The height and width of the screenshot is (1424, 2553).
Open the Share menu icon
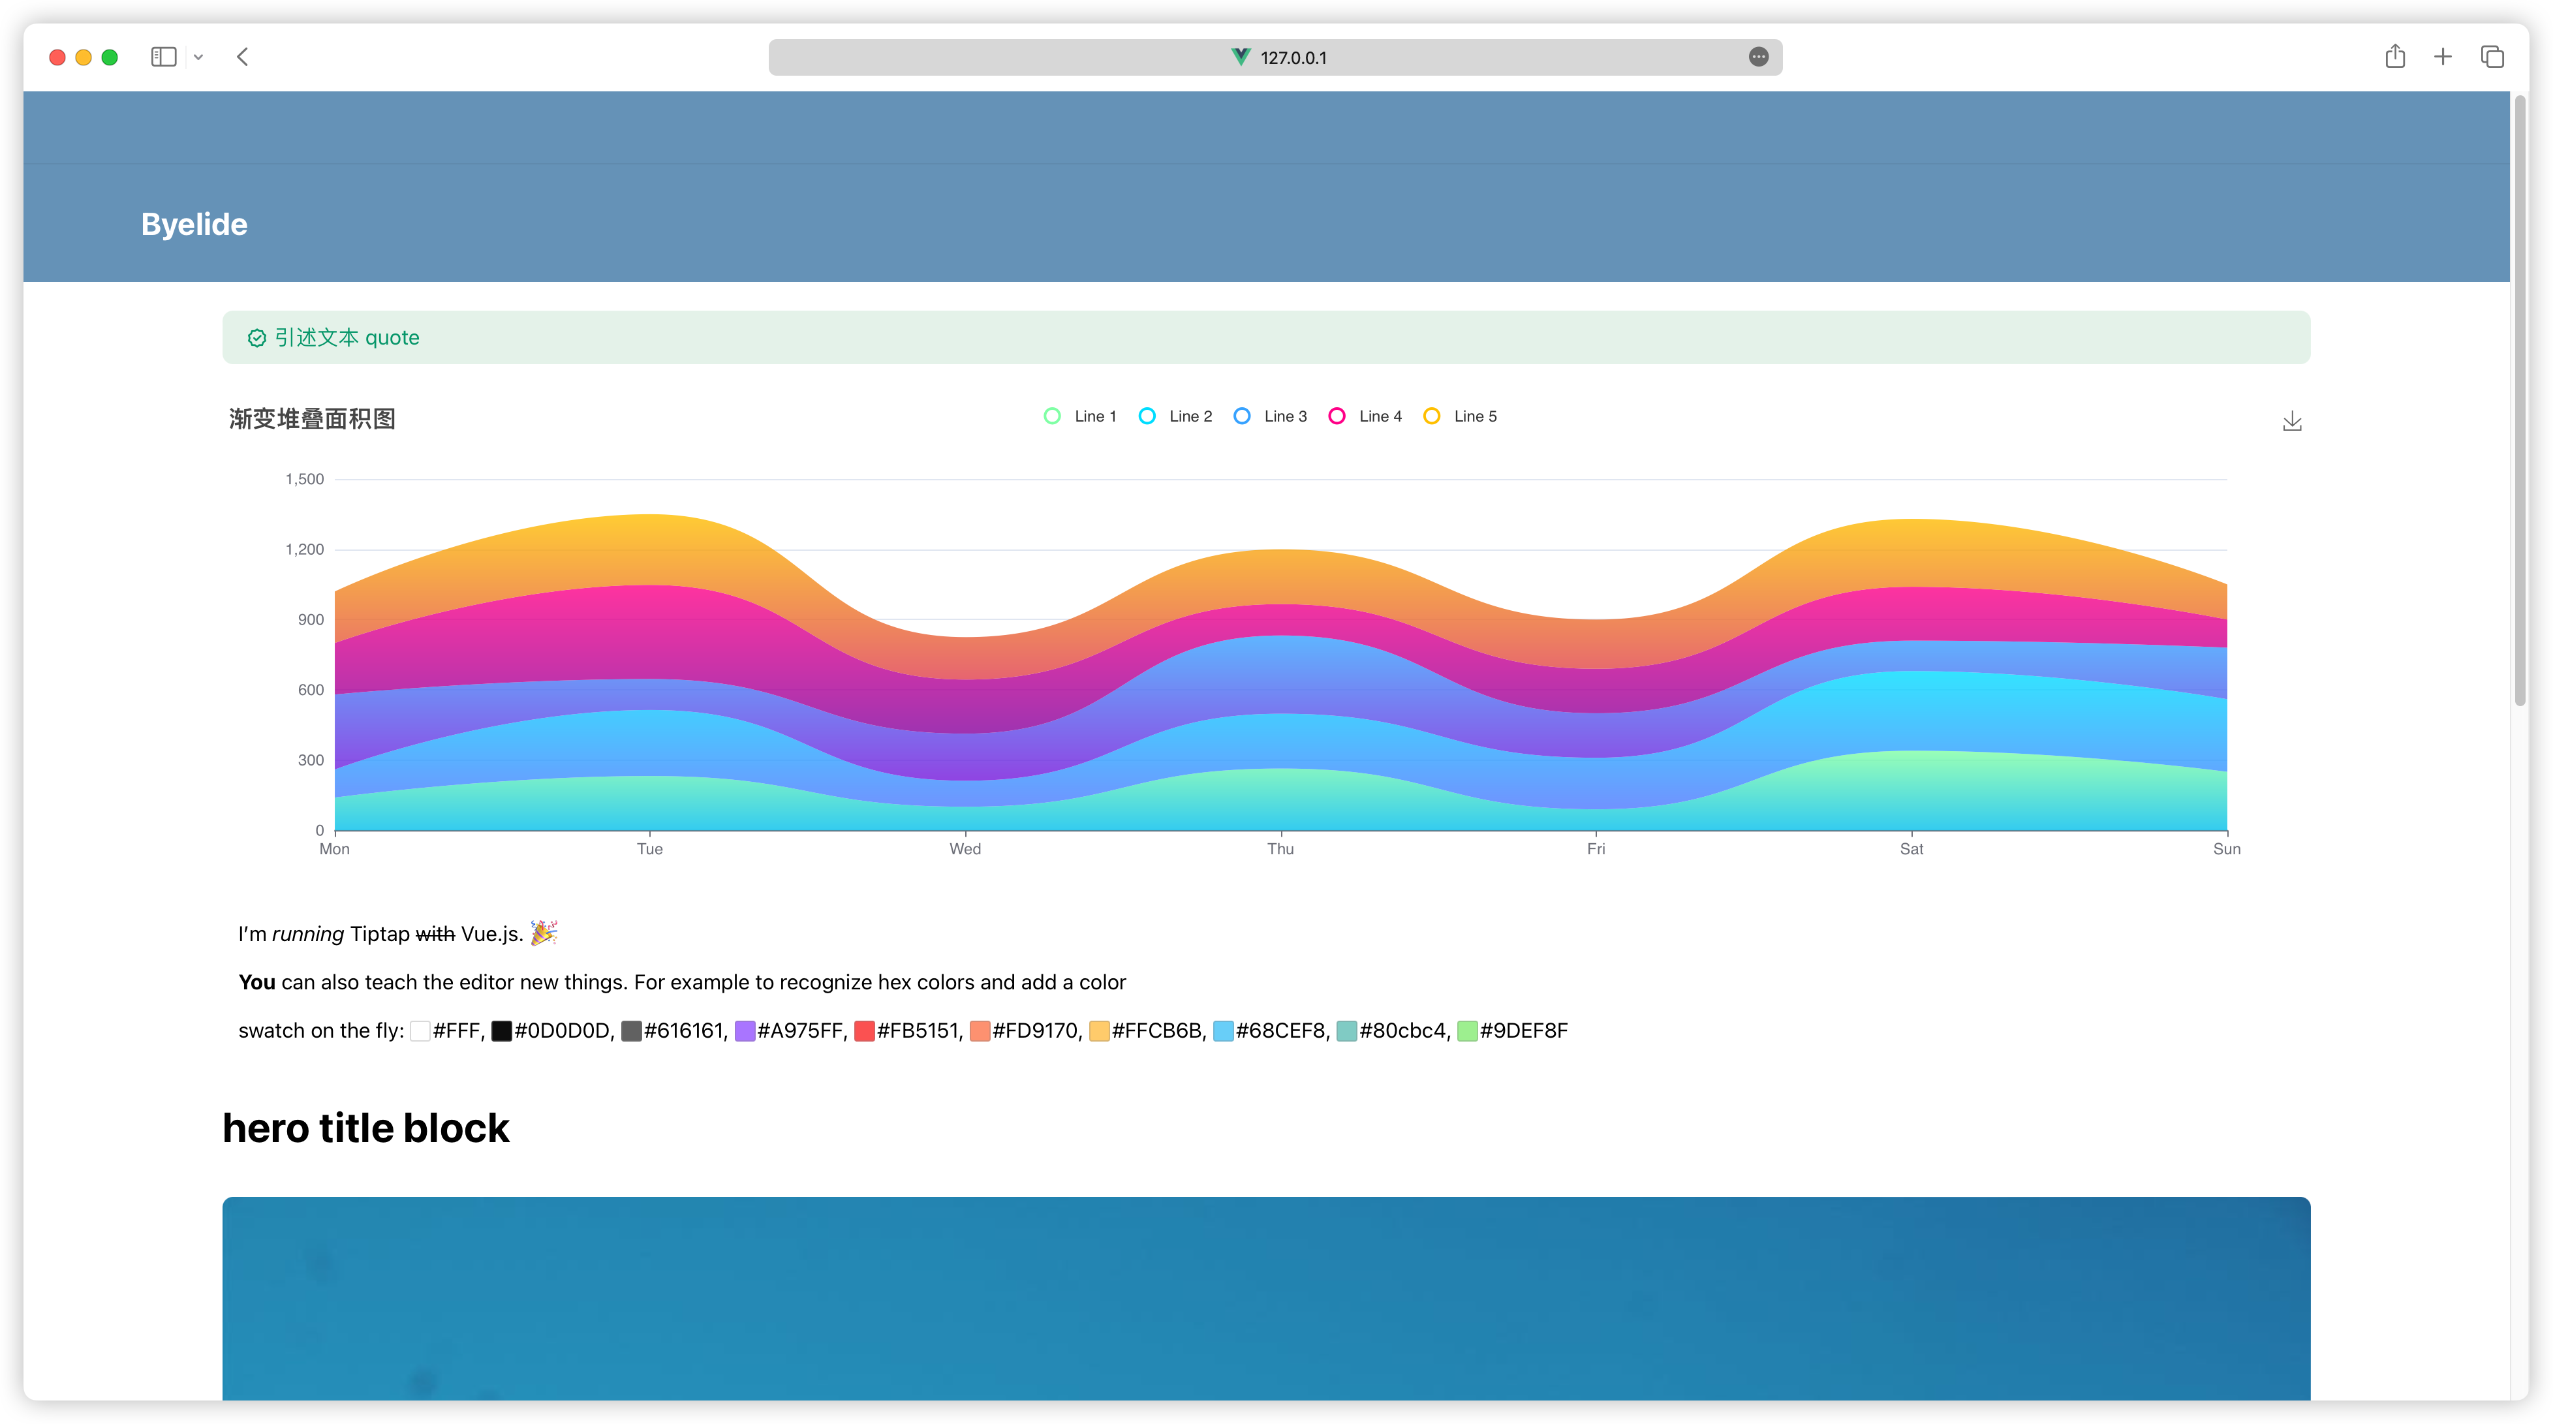click(x=2394, y=57)
